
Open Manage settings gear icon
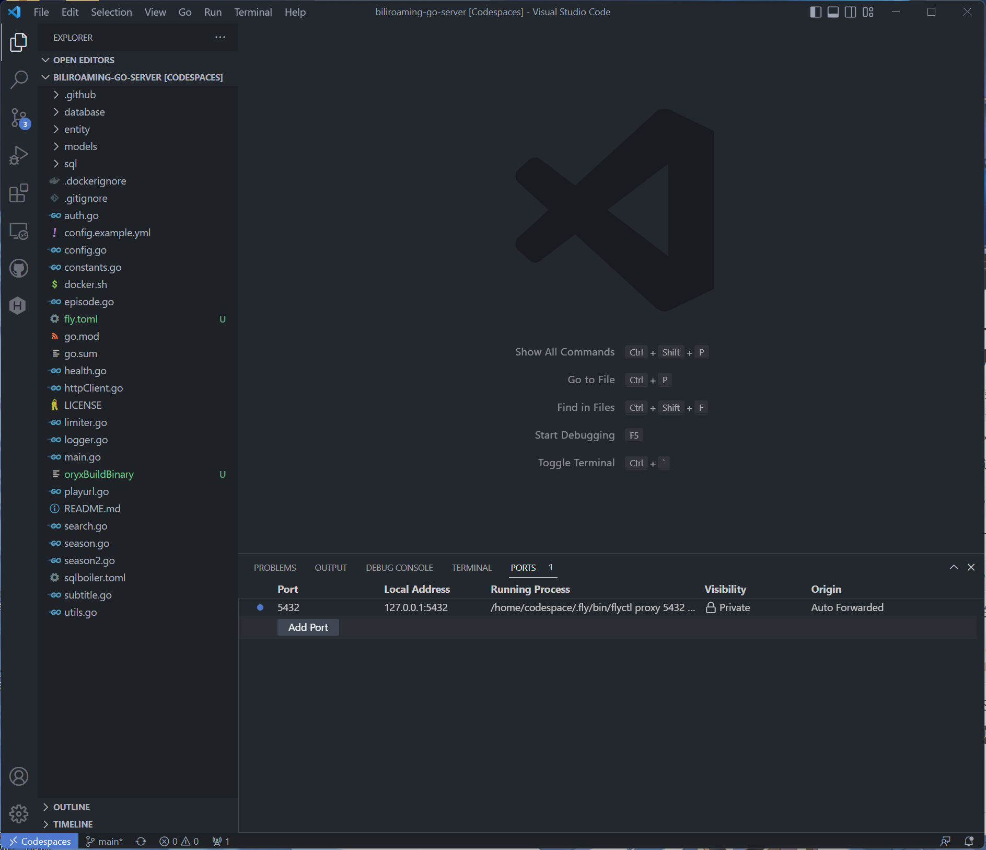(x=19, y=813)
